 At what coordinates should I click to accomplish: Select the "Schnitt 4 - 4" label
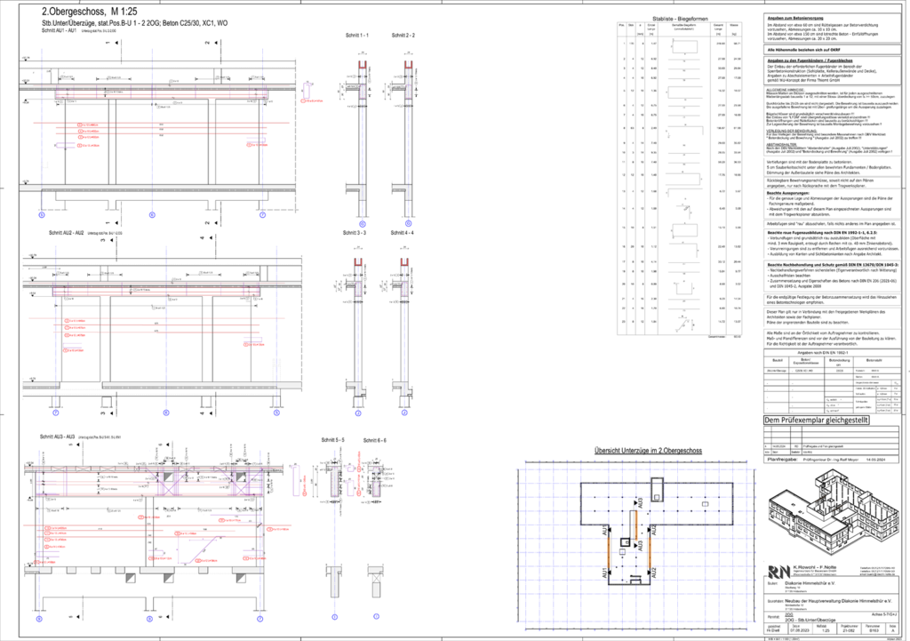click(x=403, y=231)
